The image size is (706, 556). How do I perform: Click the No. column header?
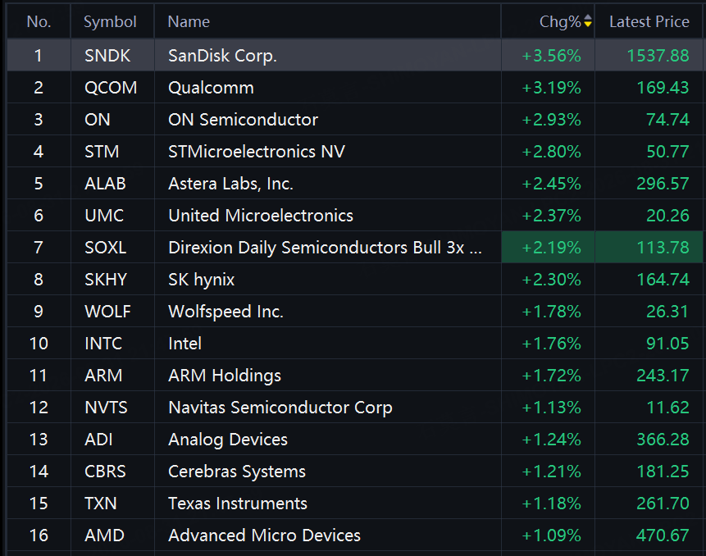pos(39,21)
